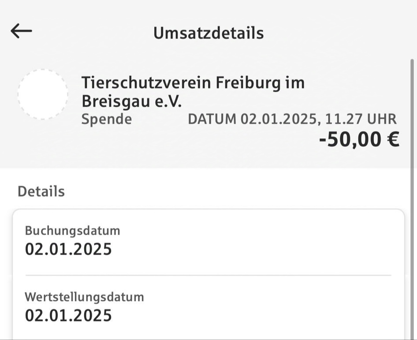Tap the Spende category label
The width and height of the screenshot is (417, 340).
click(107, 119)
